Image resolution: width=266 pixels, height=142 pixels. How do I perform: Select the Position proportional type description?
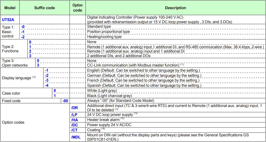(x=108, y=32)
